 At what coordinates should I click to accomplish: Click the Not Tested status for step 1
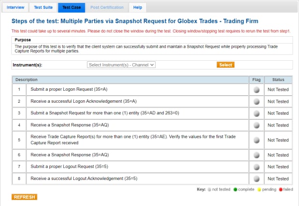tap(278, 89)
